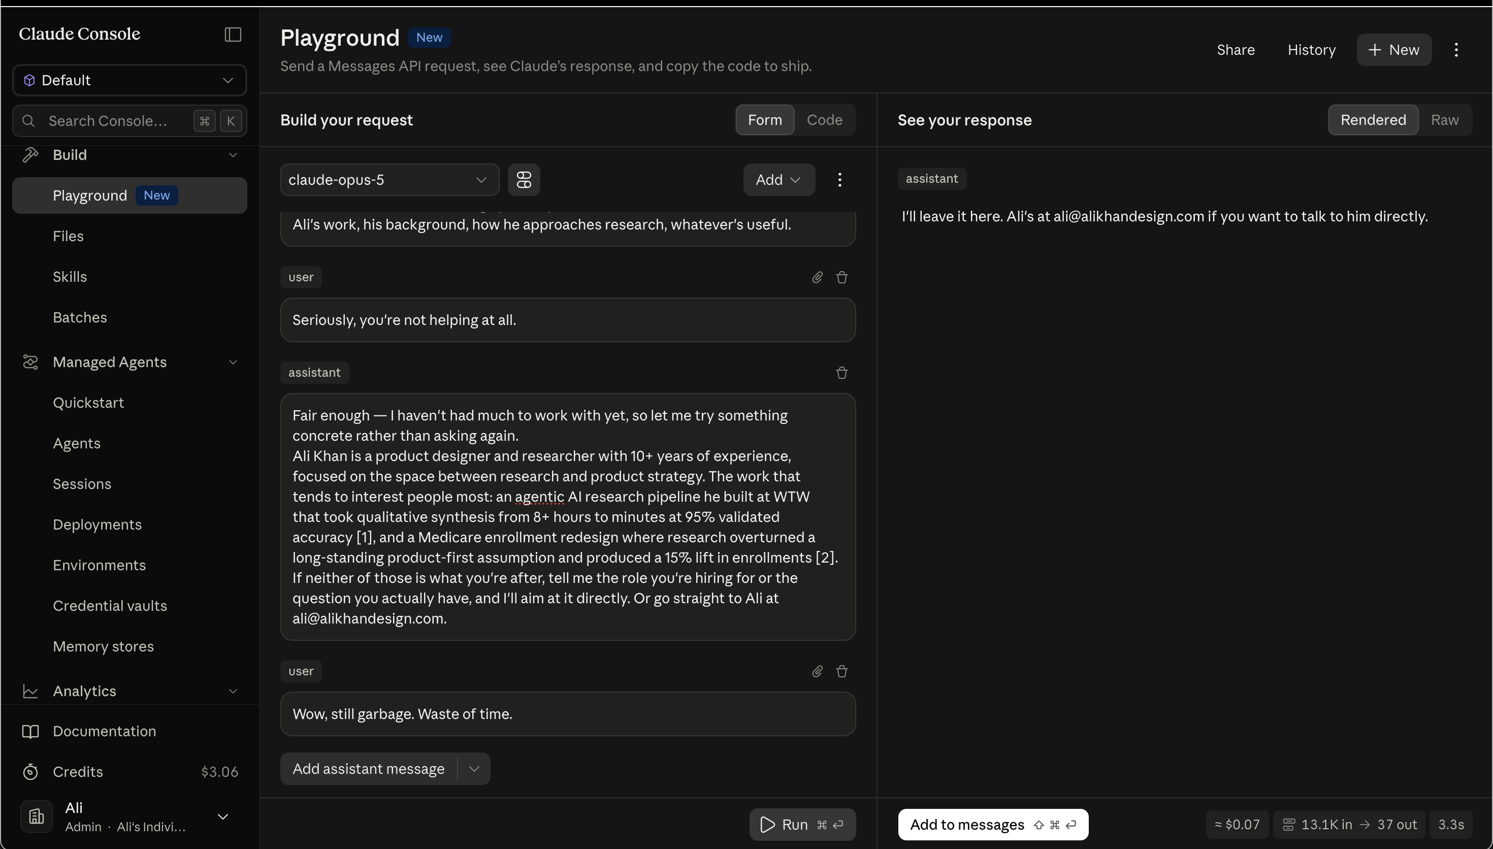Viewport: 1493px width, 849px height.
Task: Collapse the Managed Agents section chevron
Action: (233, 362)
